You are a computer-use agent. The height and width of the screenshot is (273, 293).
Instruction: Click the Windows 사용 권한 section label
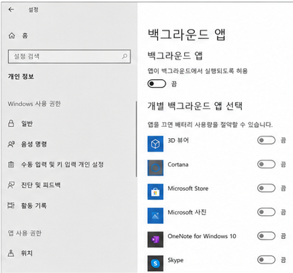point(34,104)
